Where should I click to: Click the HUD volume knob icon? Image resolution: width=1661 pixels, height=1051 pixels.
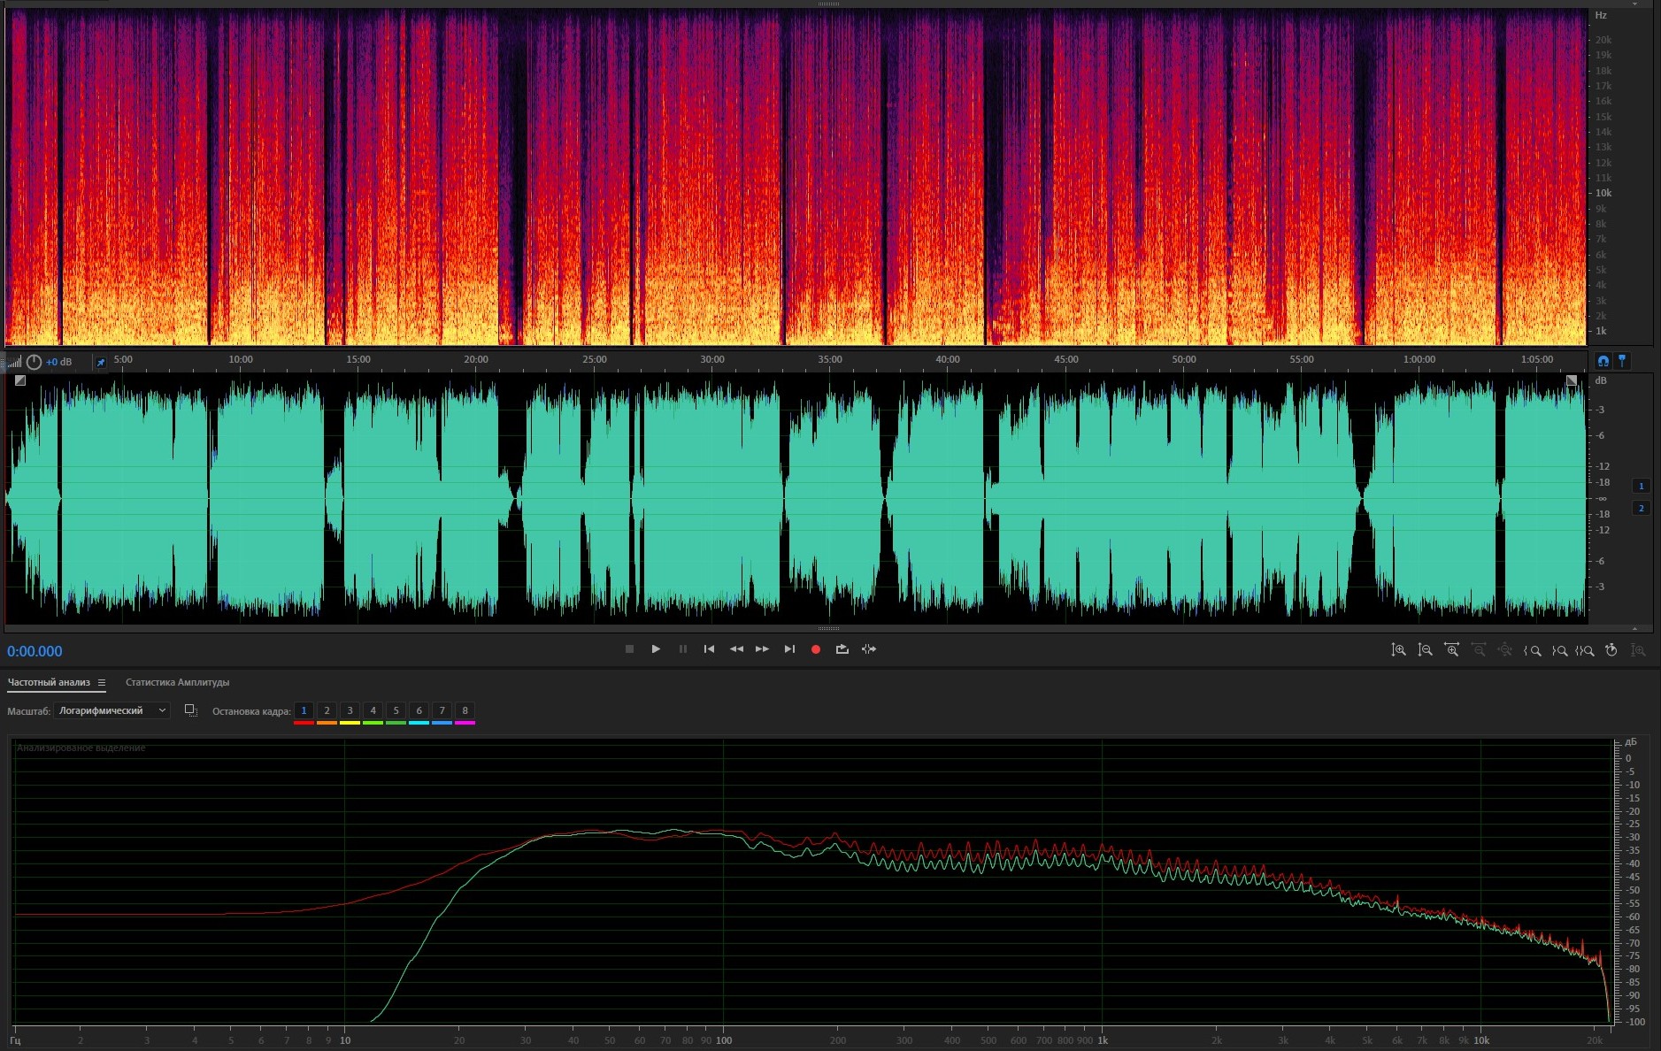coord(34,362)
